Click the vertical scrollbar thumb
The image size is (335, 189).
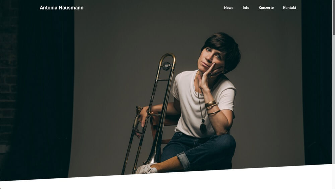(334, 17)
